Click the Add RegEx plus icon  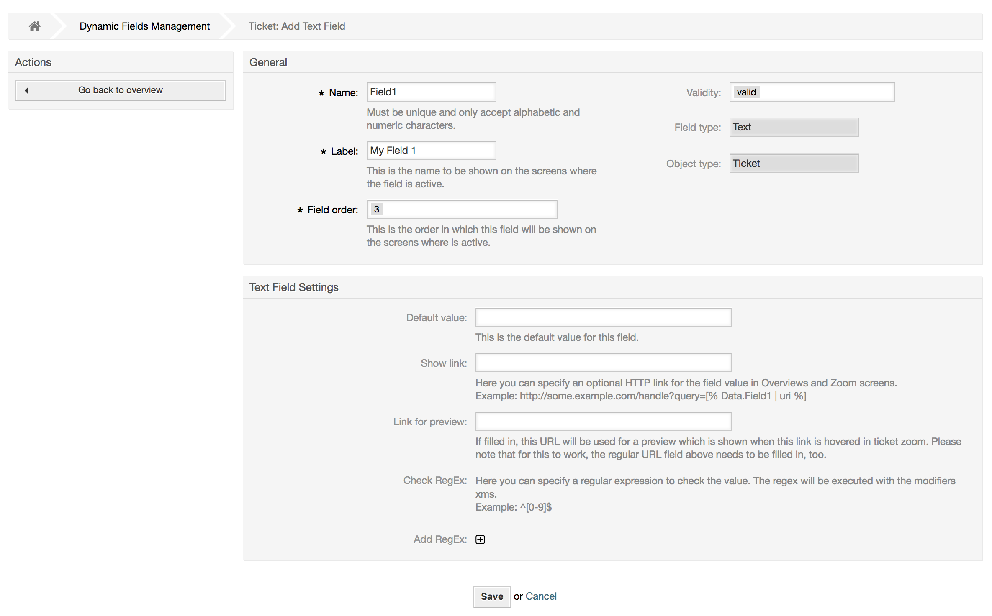tap(480, 539)
